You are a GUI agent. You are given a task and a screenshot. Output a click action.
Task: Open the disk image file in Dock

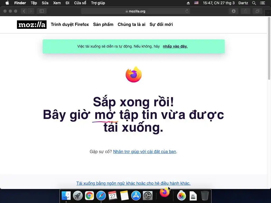tap(193, 196)
